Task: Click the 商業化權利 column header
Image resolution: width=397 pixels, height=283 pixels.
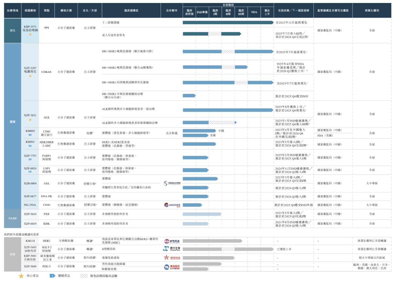Action: [x=372, y=10]
